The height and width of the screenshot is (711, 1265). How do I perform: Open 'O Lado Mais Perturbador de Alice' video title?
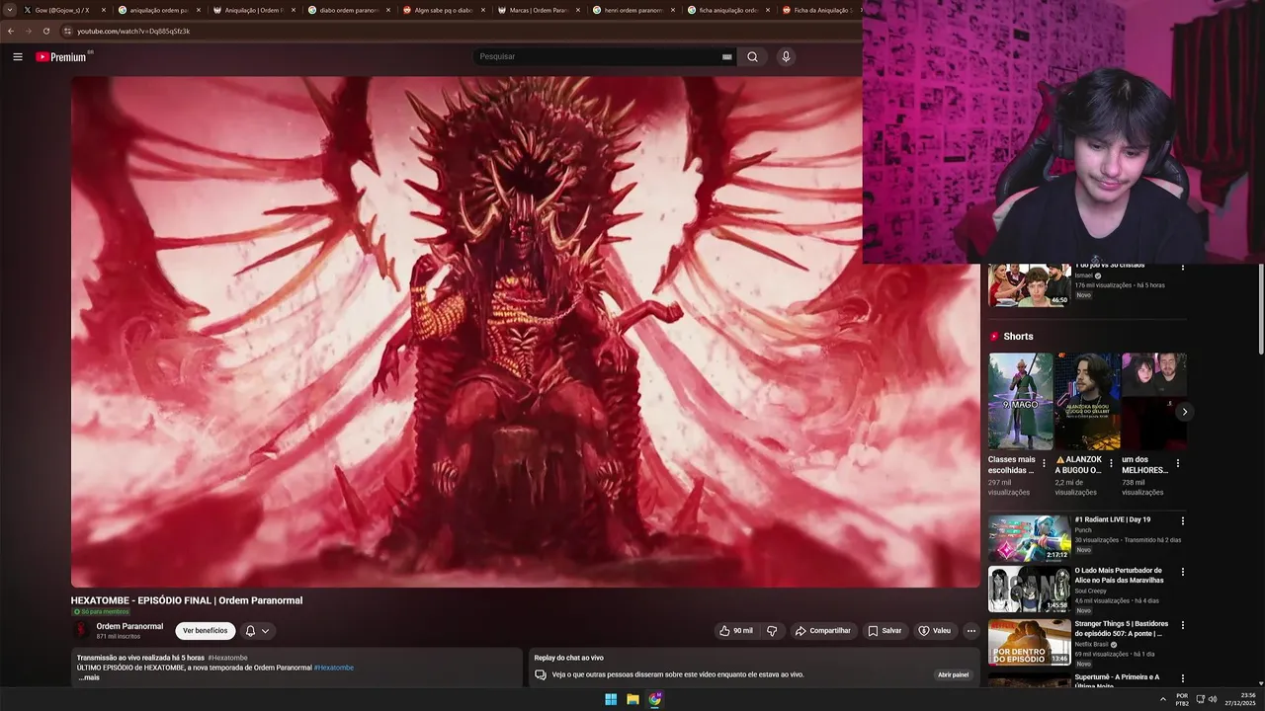pos(1120,575)
